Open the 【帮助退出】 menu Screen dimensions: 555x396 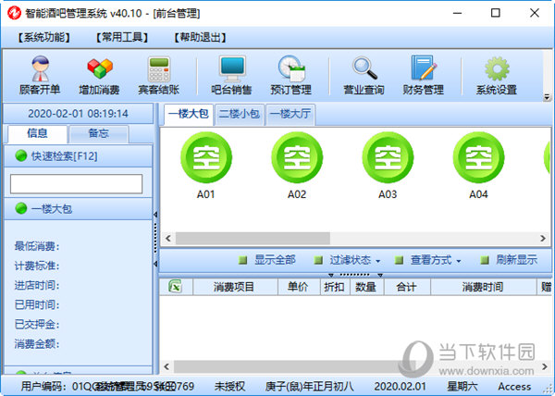200,37
